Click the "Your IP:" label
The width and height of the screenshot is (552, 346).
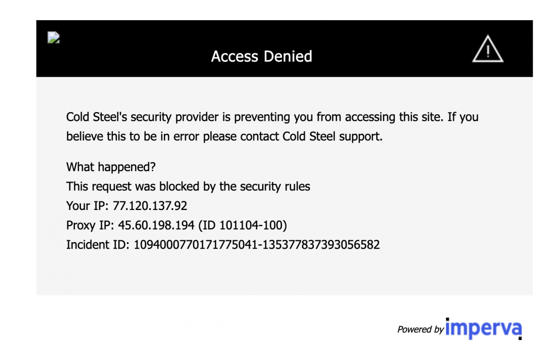click(87, 205)
